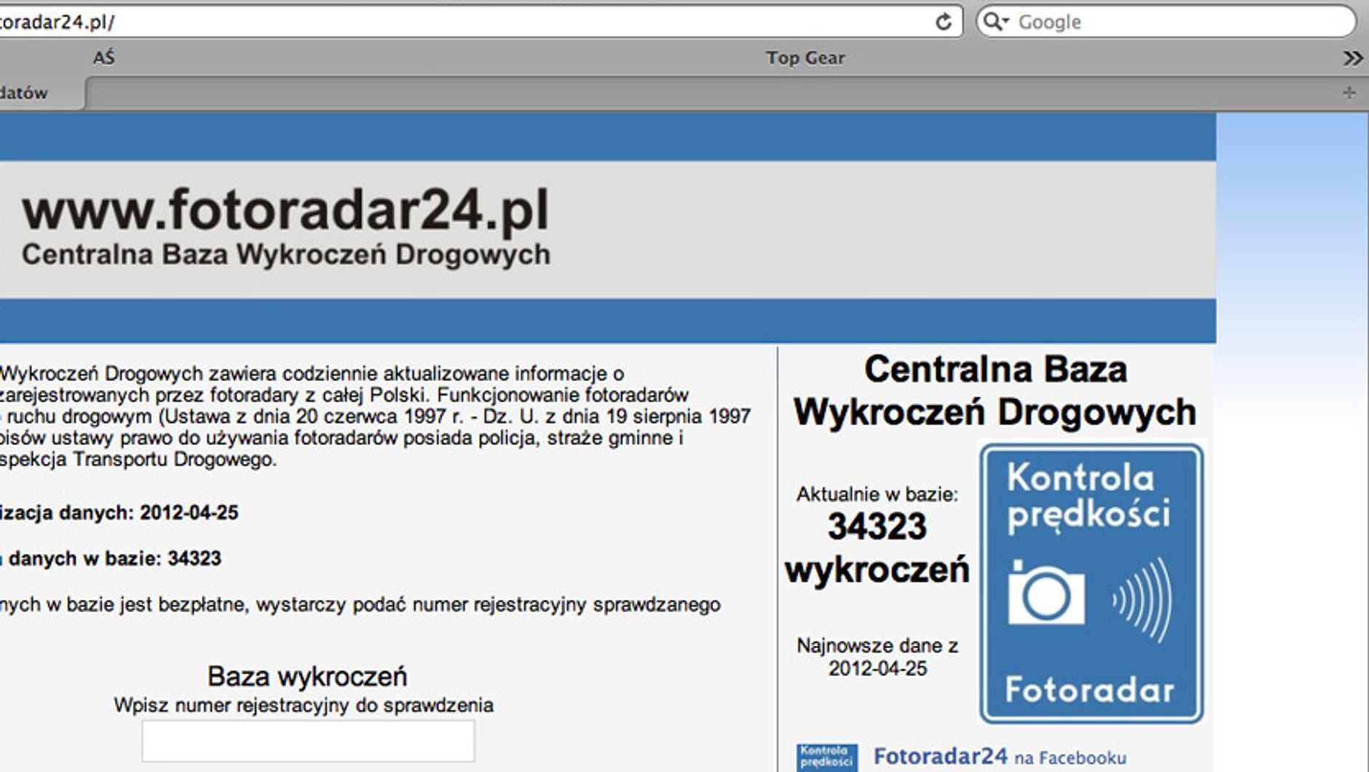The width and height of the screenshot is (1369, 772).
Task: Open the Google search magnifier dropdown
Action: (995, 22)
